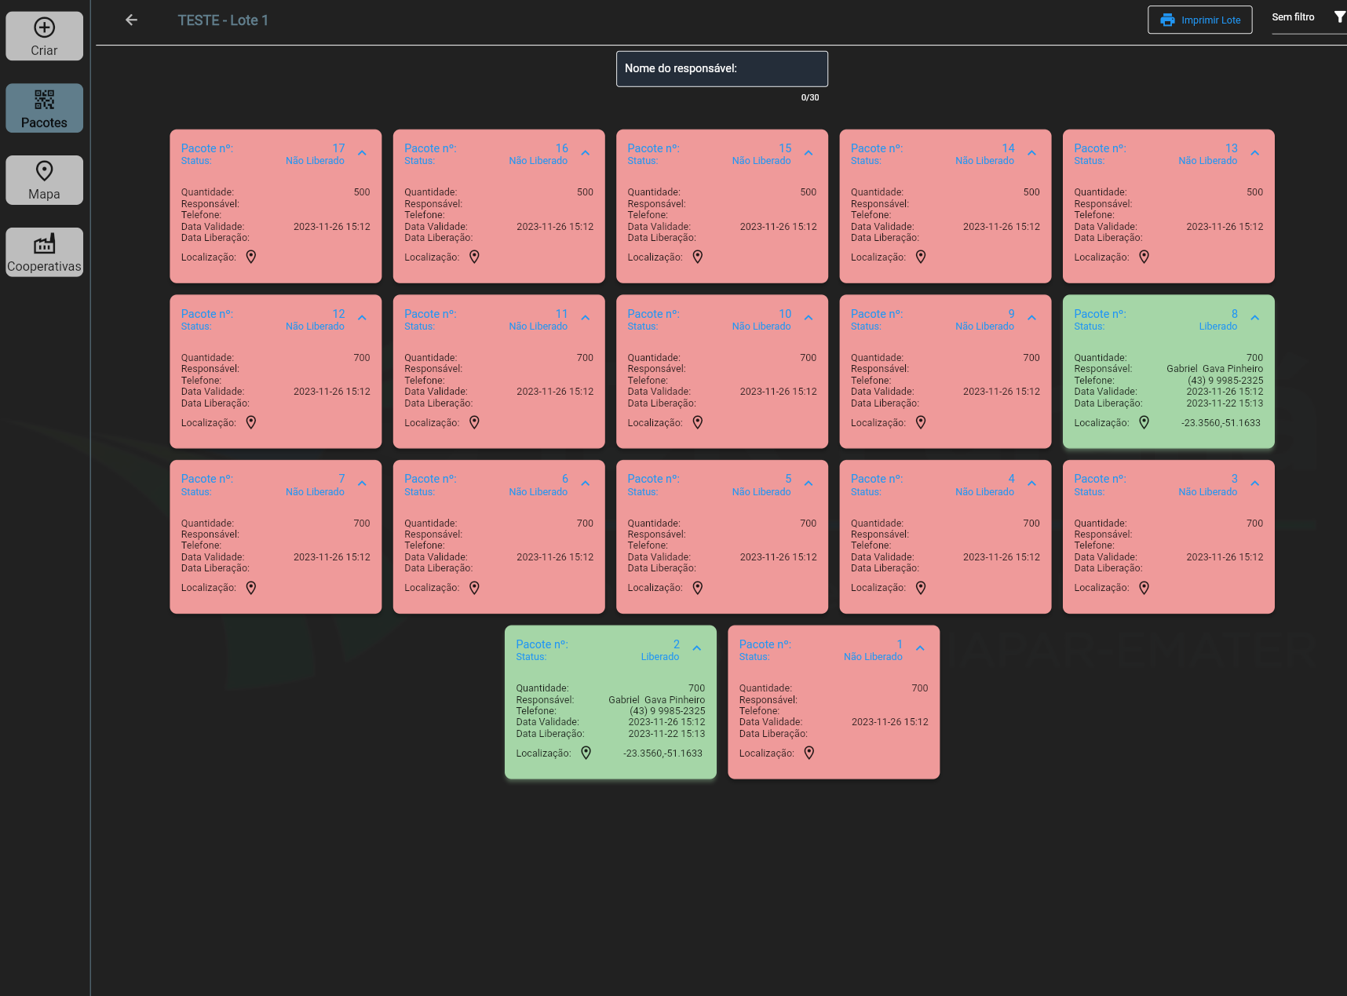Click location pin of package 1

[809, 753]
